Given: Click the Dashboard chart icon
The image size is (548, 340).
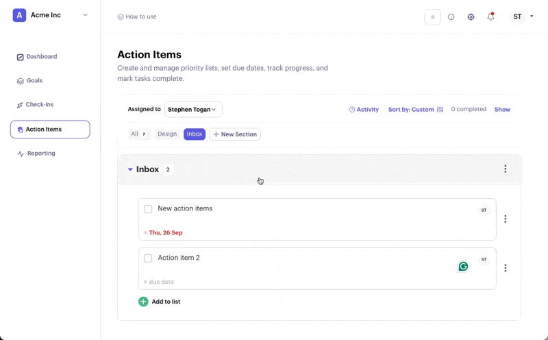Looking at the screenshot, I should [21, 57].
